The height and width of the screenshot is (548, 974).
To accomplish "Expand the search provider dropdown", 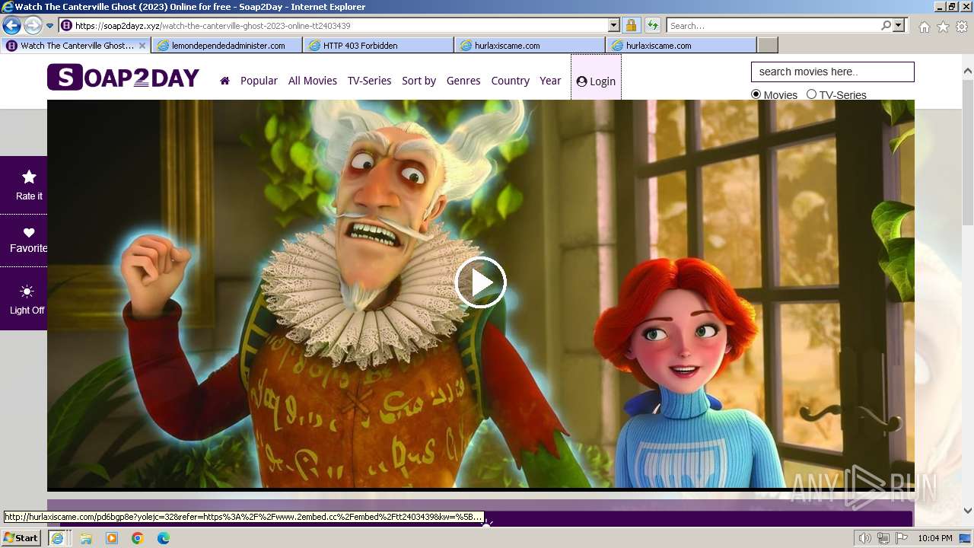I will tap(899, 25).
